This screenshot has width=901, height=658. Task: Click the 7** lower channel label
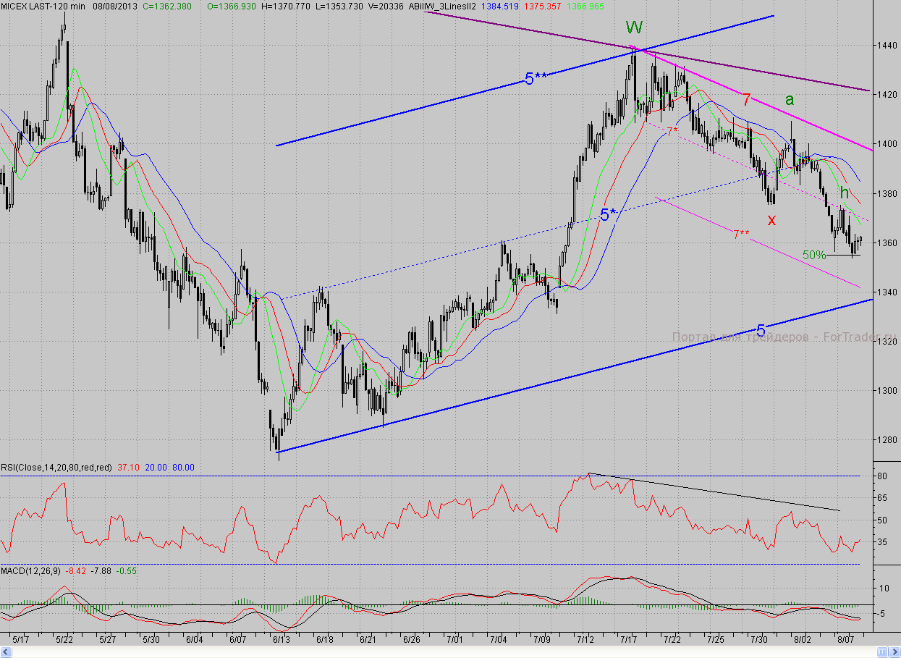tap(740, 234)
